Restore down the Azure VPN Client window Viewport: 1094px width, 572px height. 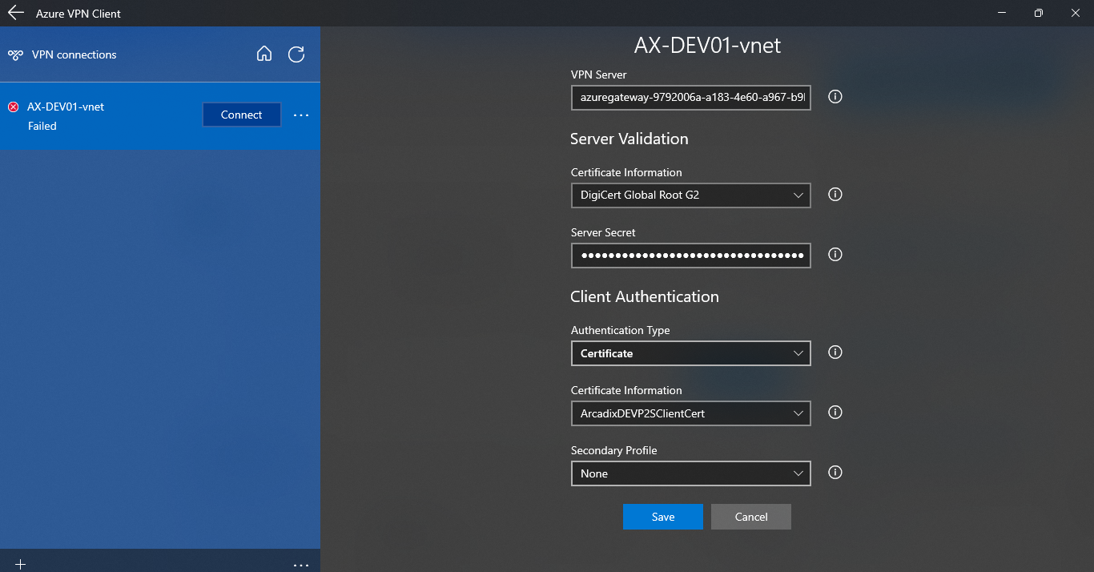tap(1039, 13)
